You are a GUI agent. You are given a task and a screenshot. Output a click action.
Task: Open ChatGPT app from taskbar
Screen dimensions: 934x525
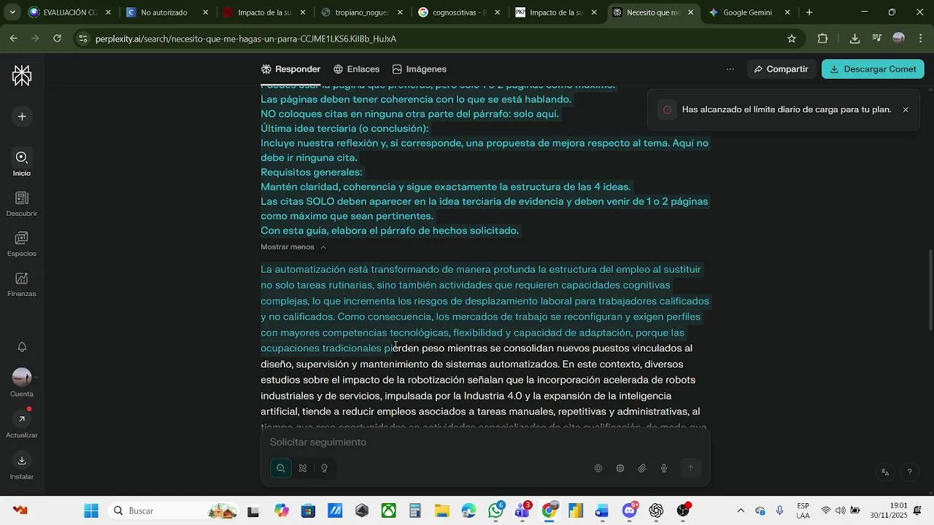tap(656, 511)
